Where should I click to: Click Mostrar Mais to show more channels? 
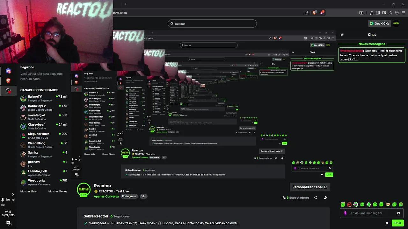[28, 191]
